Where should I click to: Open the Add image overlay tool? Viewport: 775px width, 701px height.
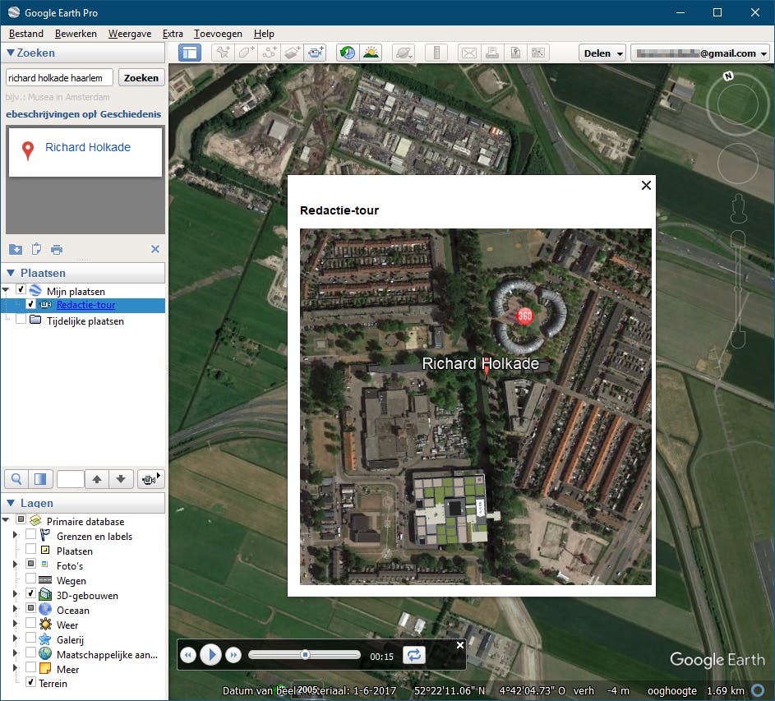(x=292, y=52)
